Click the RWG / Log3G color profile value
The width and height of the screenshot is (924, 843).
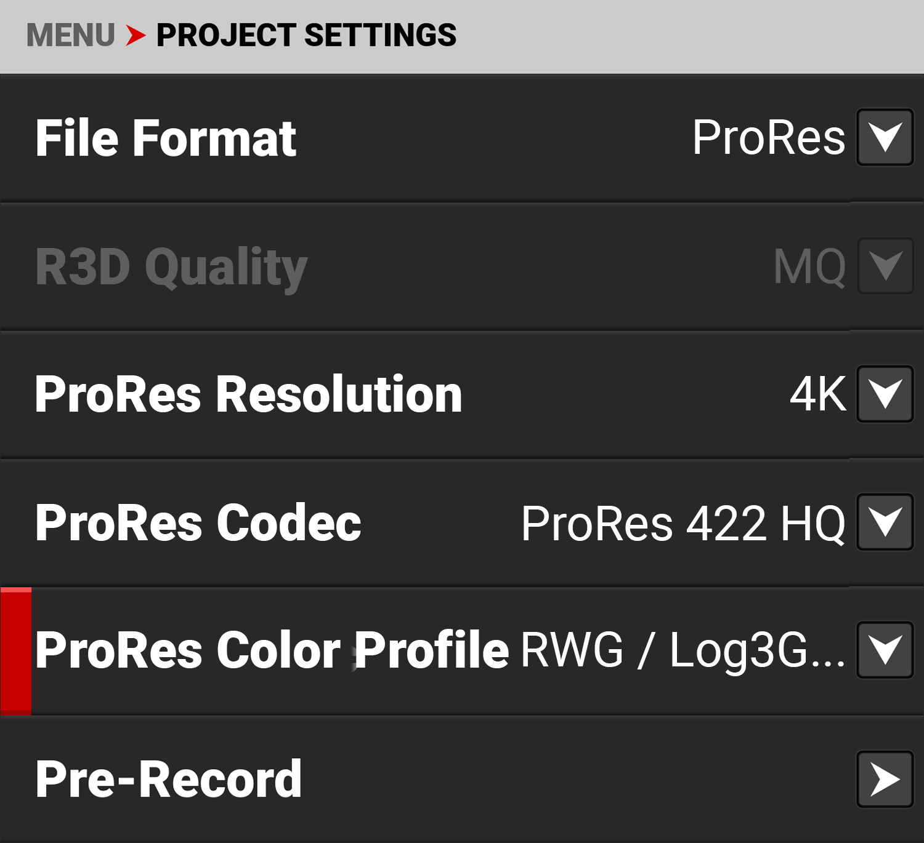click(x=683, y=650)
